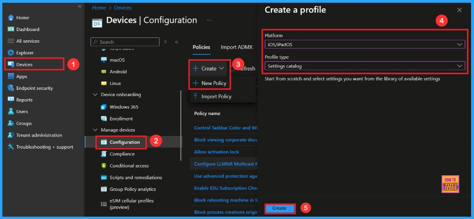The height and width of the screenshot is (219, 474).
Task: Open Groups icon in sidebar
Action: pos(11,123)
